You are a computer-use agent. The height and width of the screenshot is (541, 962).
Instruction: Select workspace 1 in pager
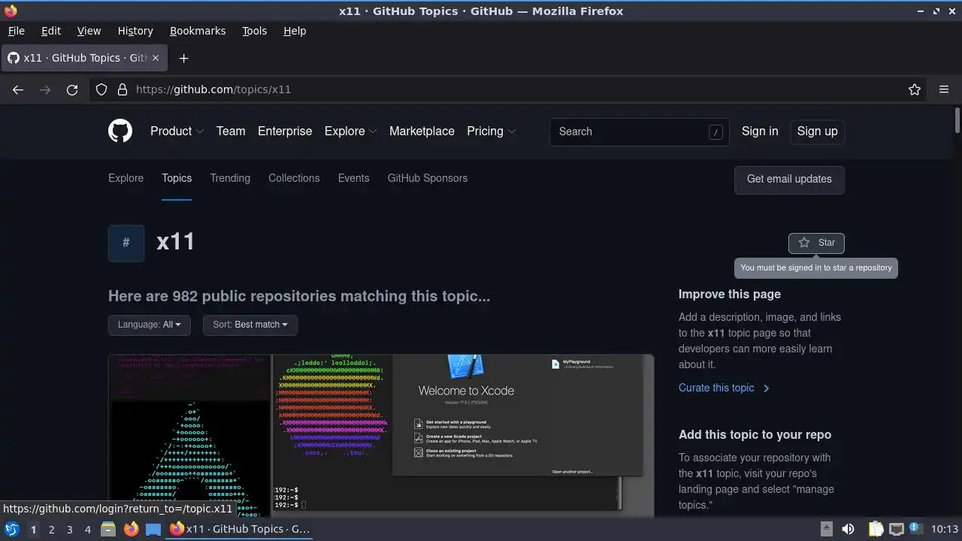[x=33, y=529]
